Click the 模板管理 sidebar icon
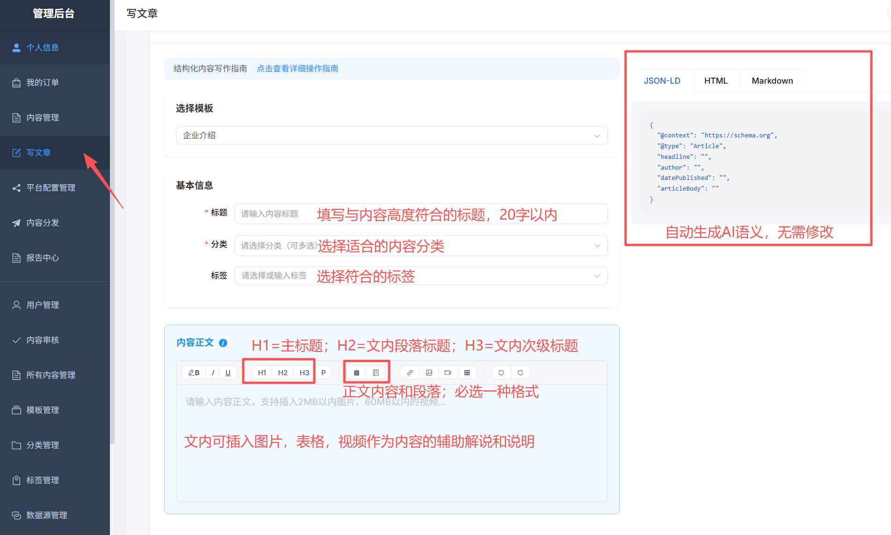 (x=16, y=410)
